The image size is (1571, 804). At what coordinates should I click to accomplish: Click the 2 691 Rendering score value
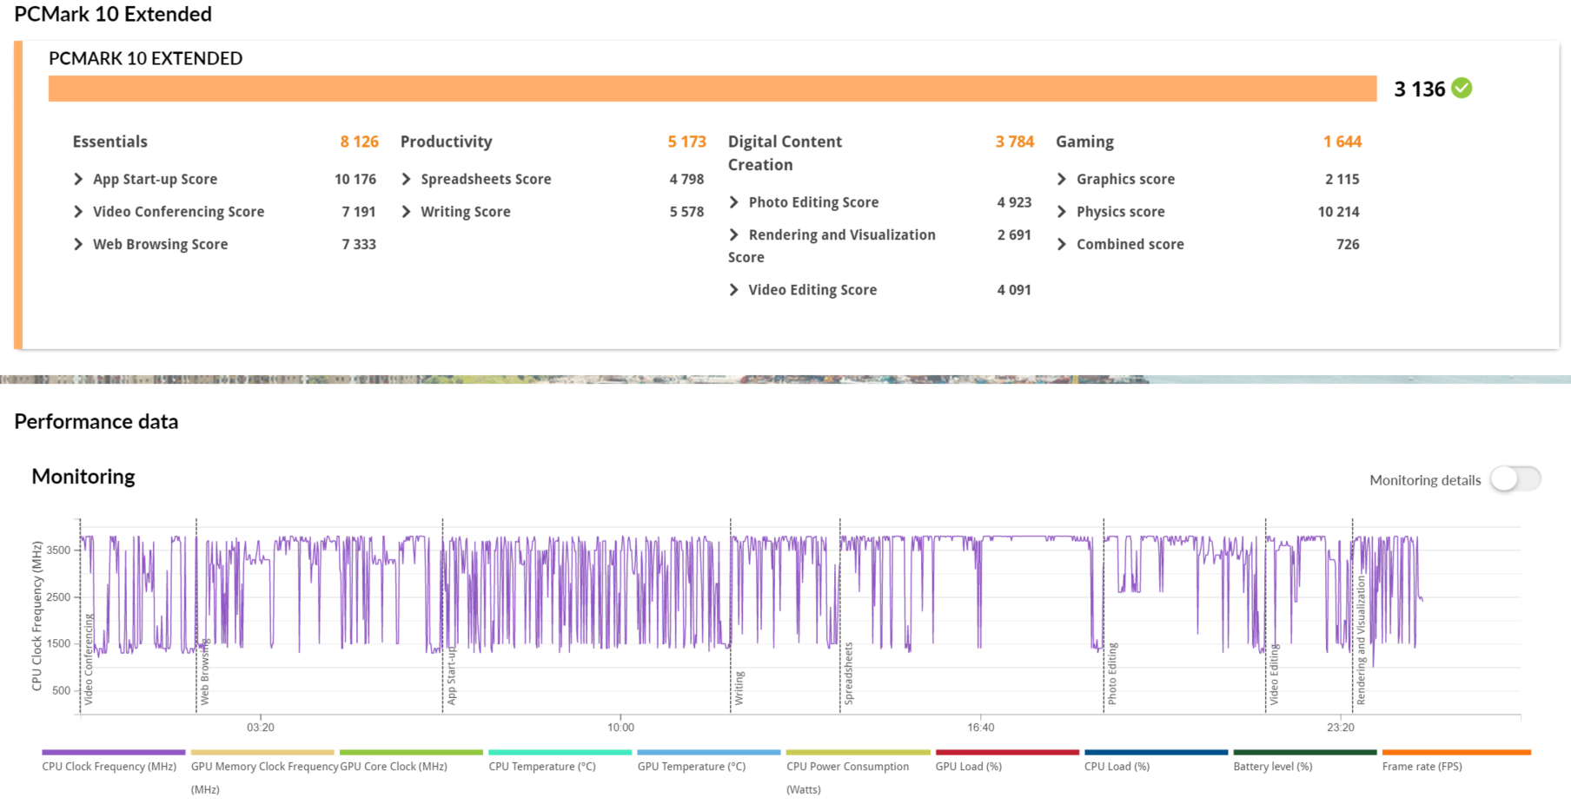tap(1014, 234)
